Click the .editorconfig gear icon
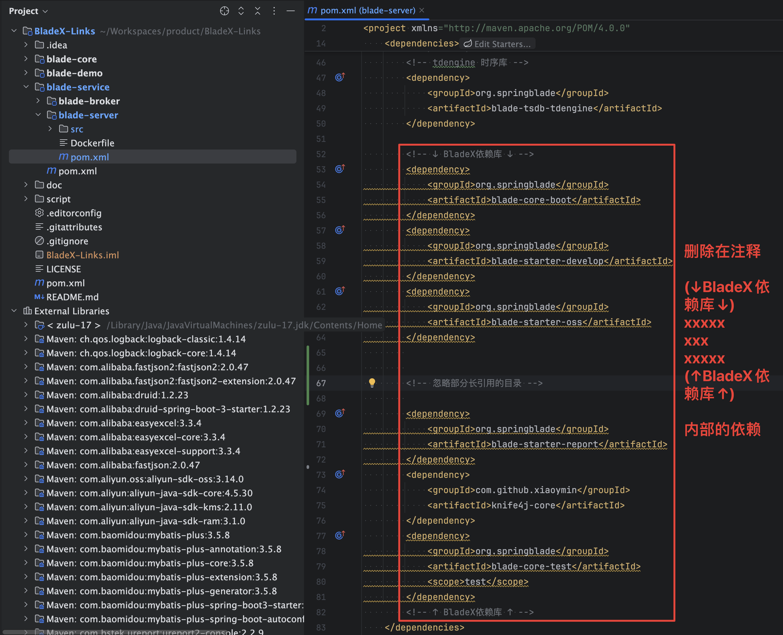Screen dimensions: 783x635 pos(39,213)
